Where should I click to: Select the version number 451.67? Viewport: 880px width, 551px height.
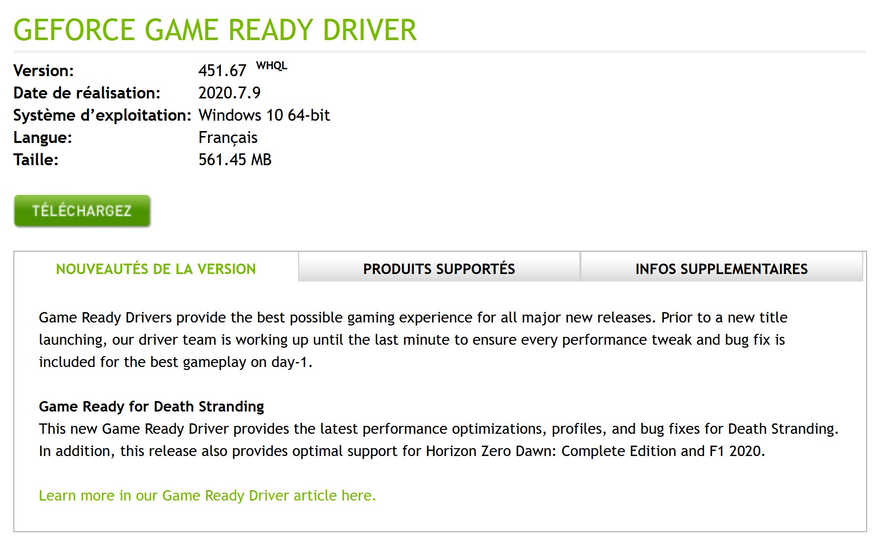[x=222, y=71]
